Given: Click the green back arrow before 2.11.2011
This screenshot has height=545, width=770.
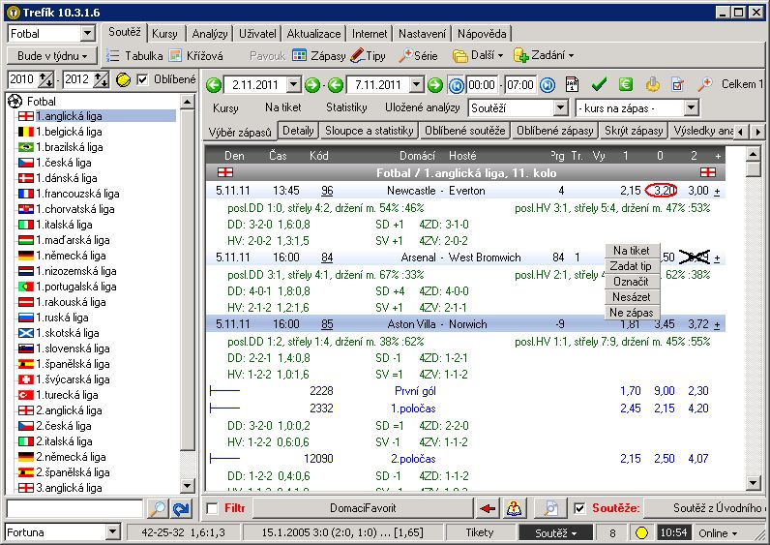Looking at the screenshot, I should tap(214, 85).
